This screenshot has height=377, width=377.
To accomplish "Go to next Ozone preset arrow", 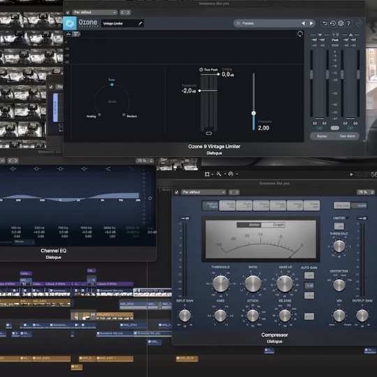I will pos(311,23).
